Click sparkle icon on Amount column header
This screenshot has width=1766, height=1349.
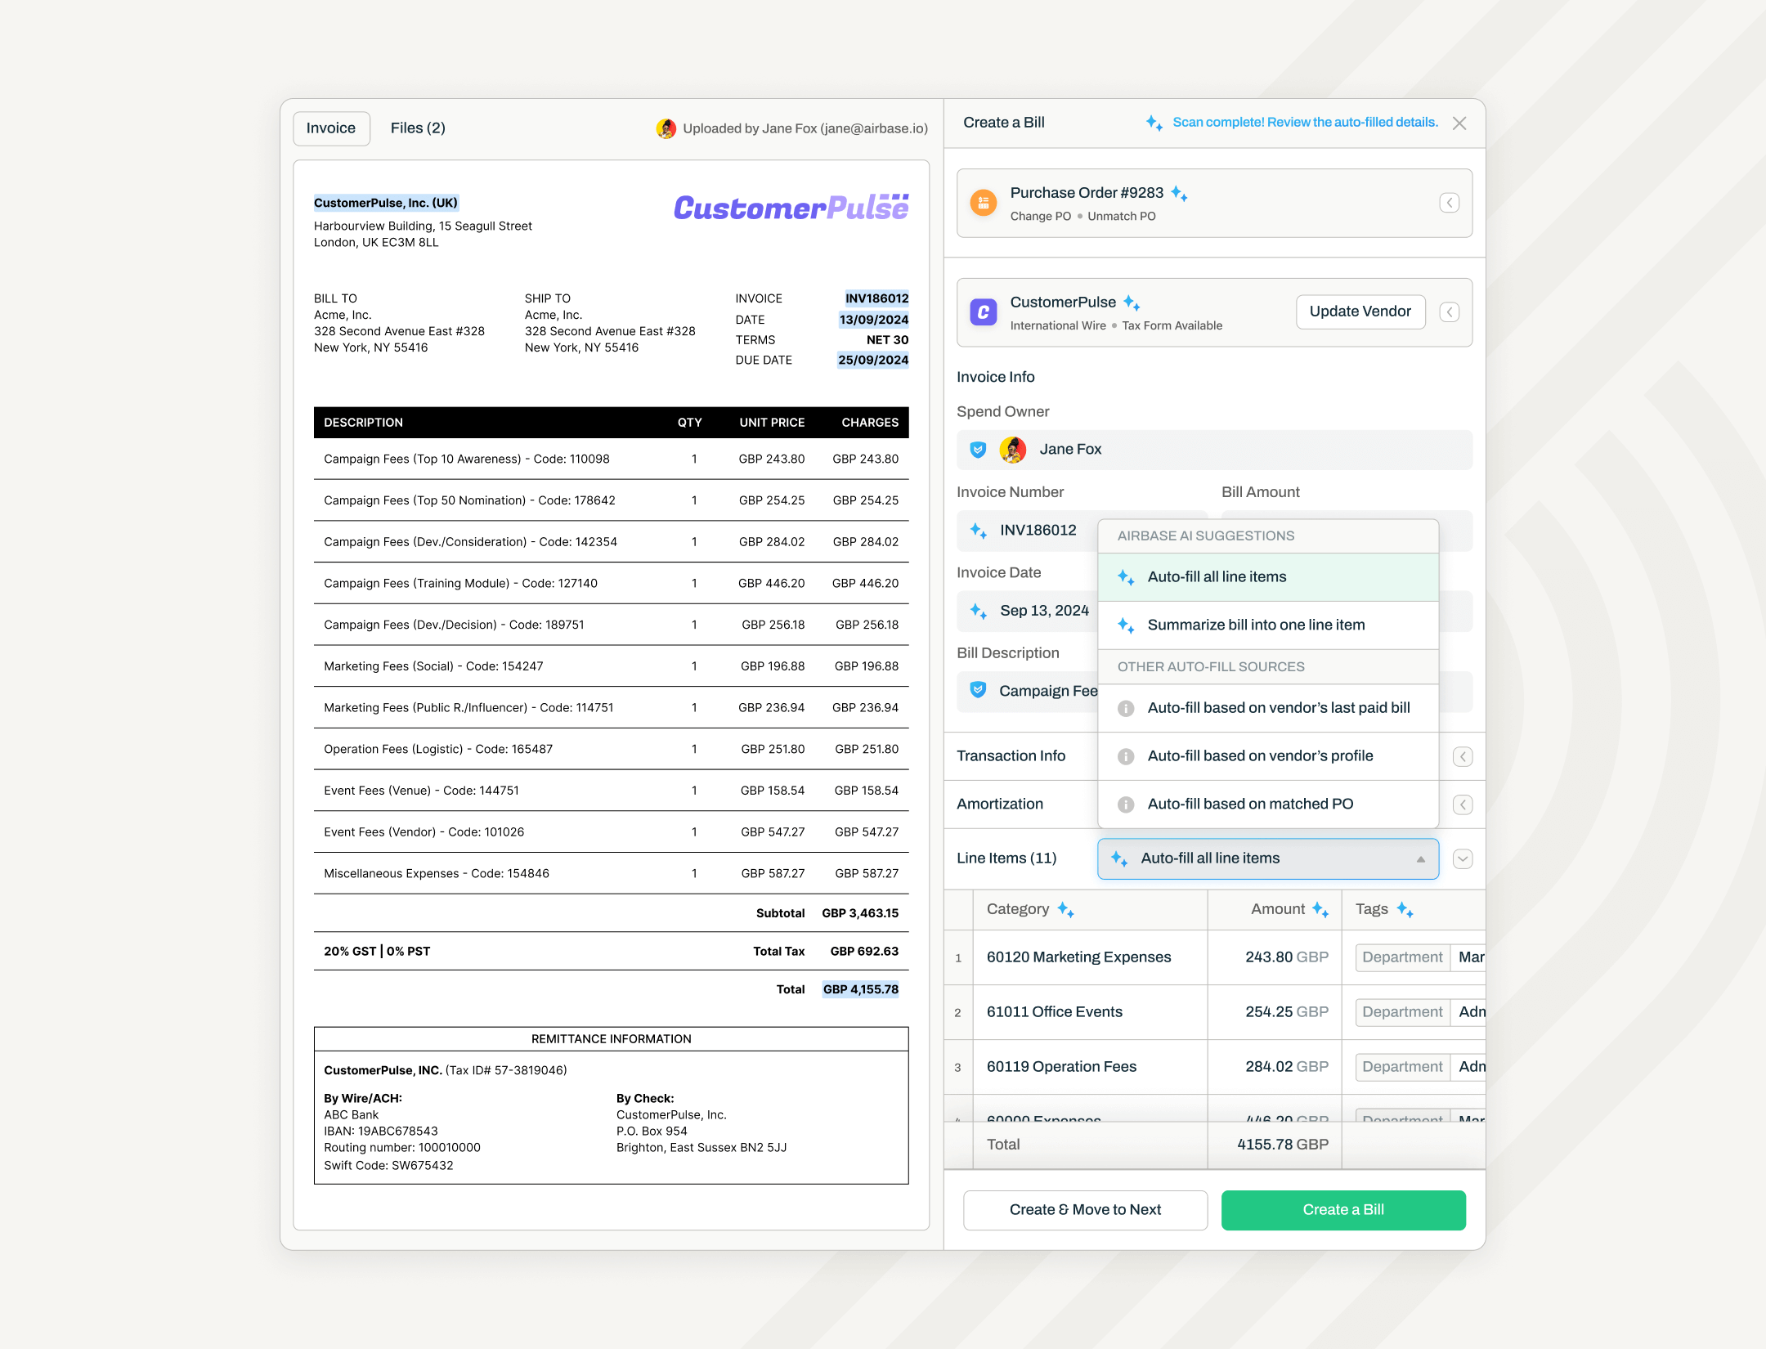(x=1321, y=910)
